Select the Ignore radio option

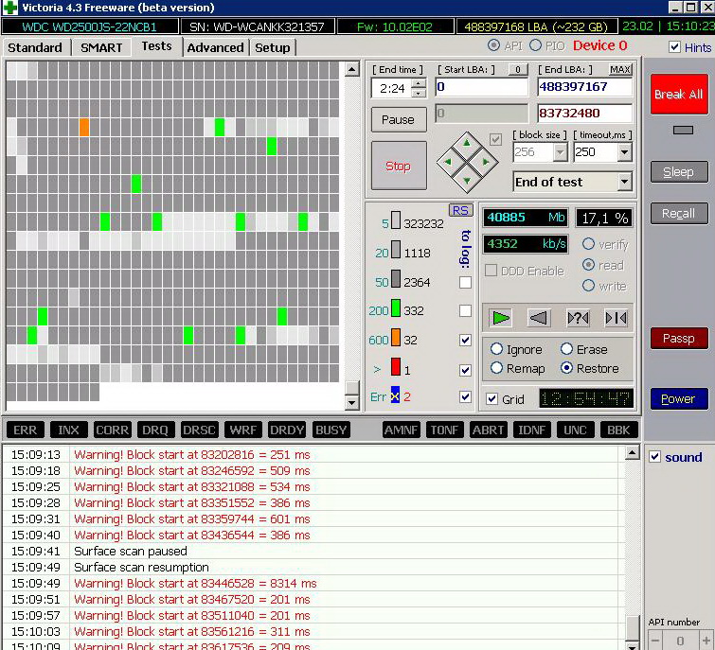point(496,349)
